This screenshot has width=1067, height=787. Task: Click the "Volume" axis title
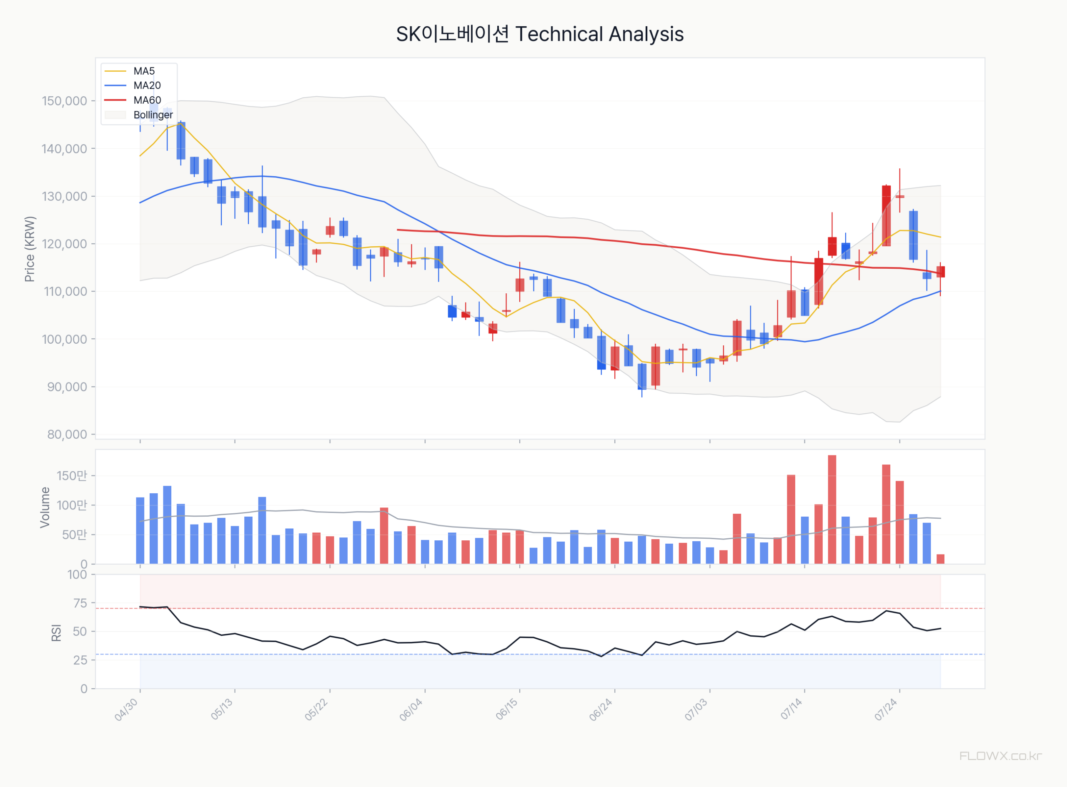click(45, 507)
